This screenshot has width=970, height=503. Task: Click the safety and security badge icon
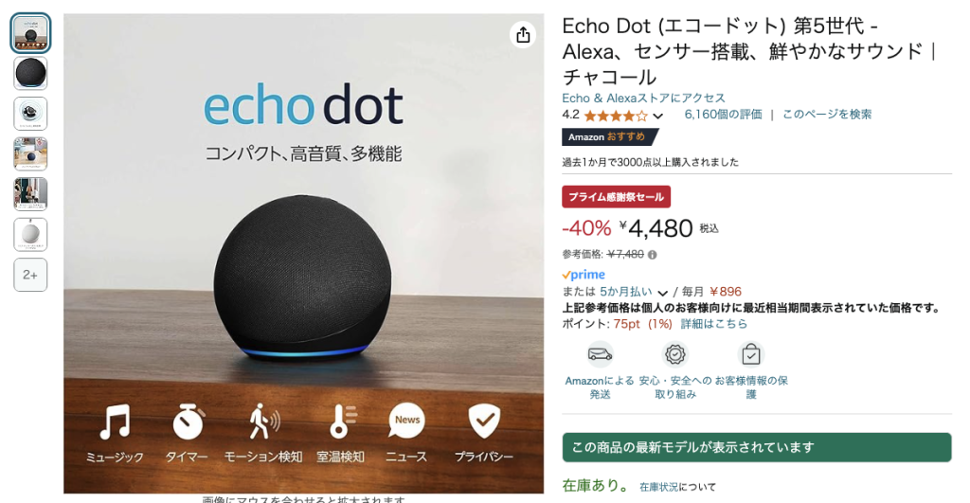(x=674, y=354)
